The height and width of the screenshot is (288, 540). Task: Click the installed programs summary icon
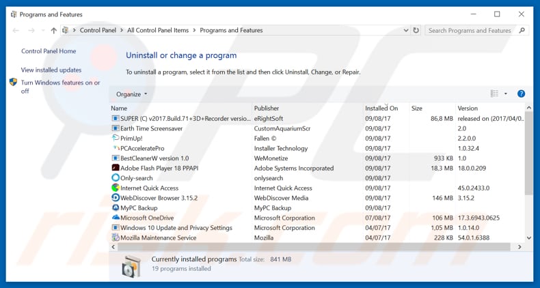click(131, 265)
